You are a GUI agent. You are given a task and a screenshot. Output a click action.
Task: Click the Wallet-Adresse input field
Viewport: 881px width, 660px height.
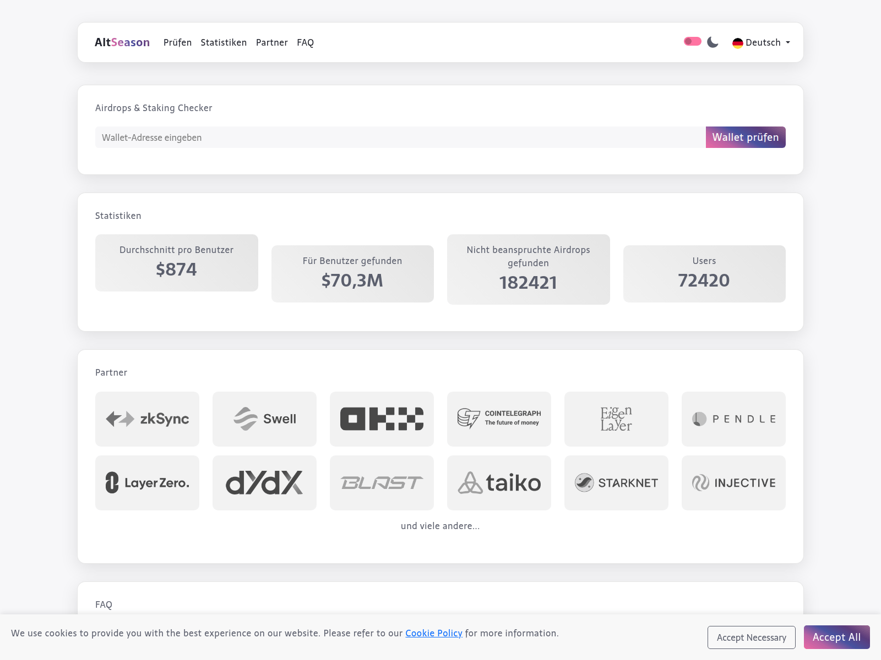click(385, 137)
